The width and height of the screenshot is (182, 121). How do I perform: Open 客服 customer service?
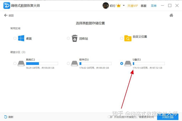143,6
